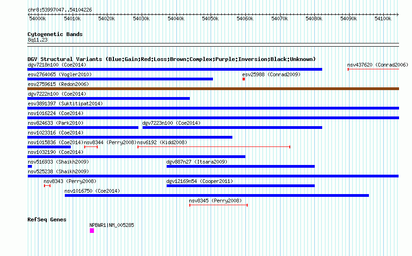Viewport: 412px width, 256px height.
Task: Click the 54050k ruler tick label
Action: 210,18
